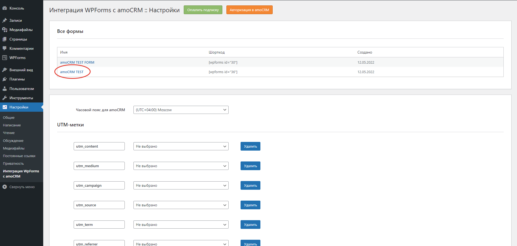The height and width of the screenshot is (246, 517).
Task: Click inside the utm_term text field
Action: tap(99, 224)
